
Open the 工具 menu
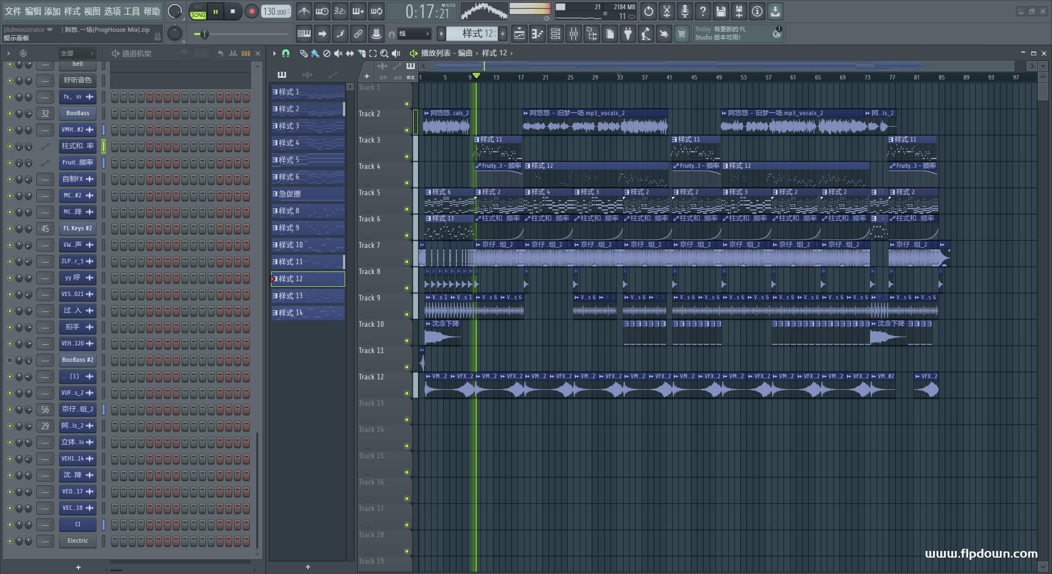tap(131, 11)
